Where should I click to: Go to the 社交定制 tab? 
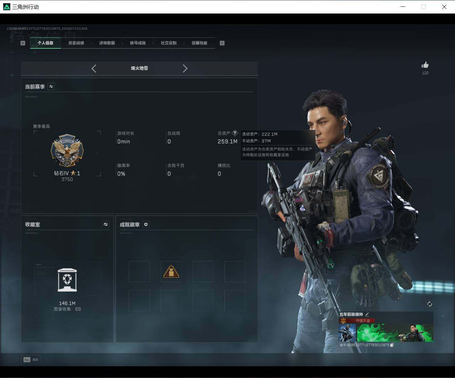click(168, 43)
